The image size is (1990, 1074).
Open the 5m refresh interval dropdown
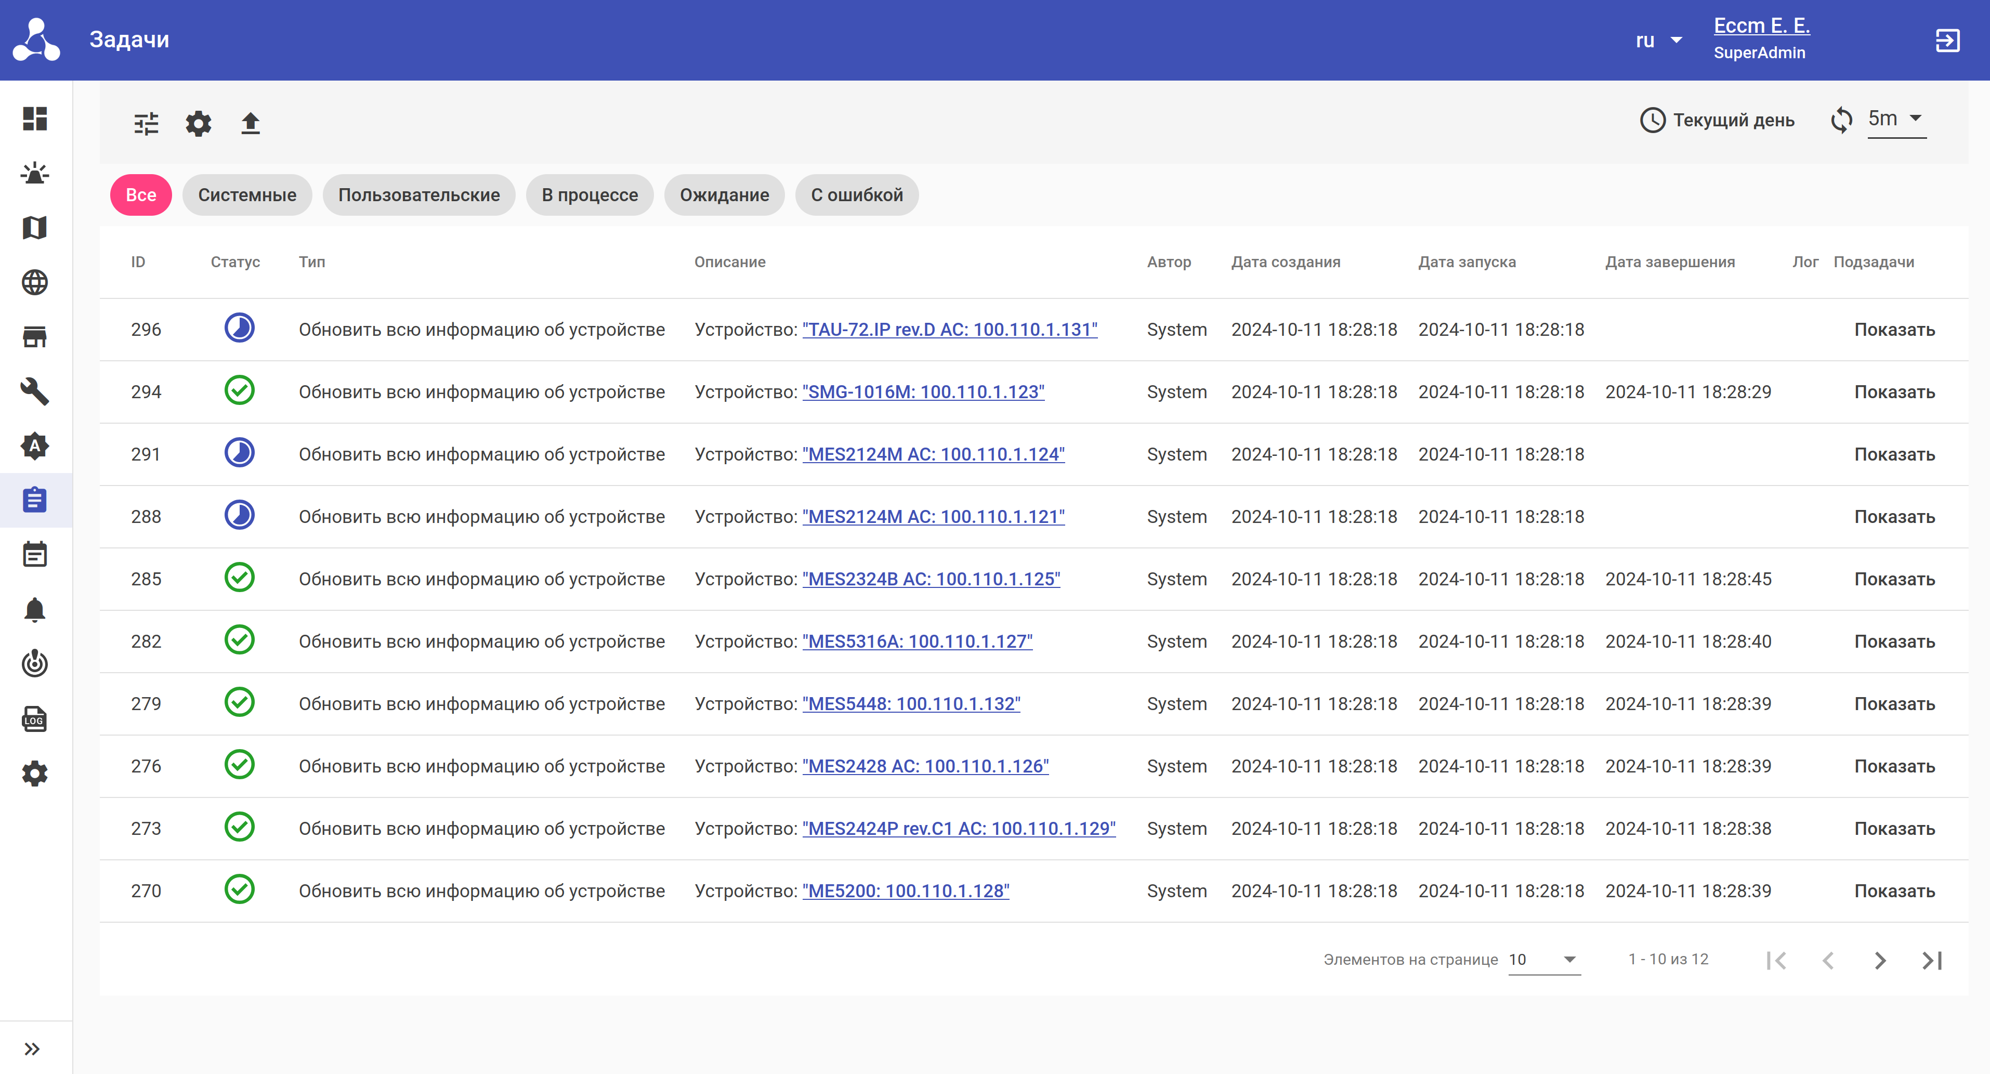(x=1896, y=119)
